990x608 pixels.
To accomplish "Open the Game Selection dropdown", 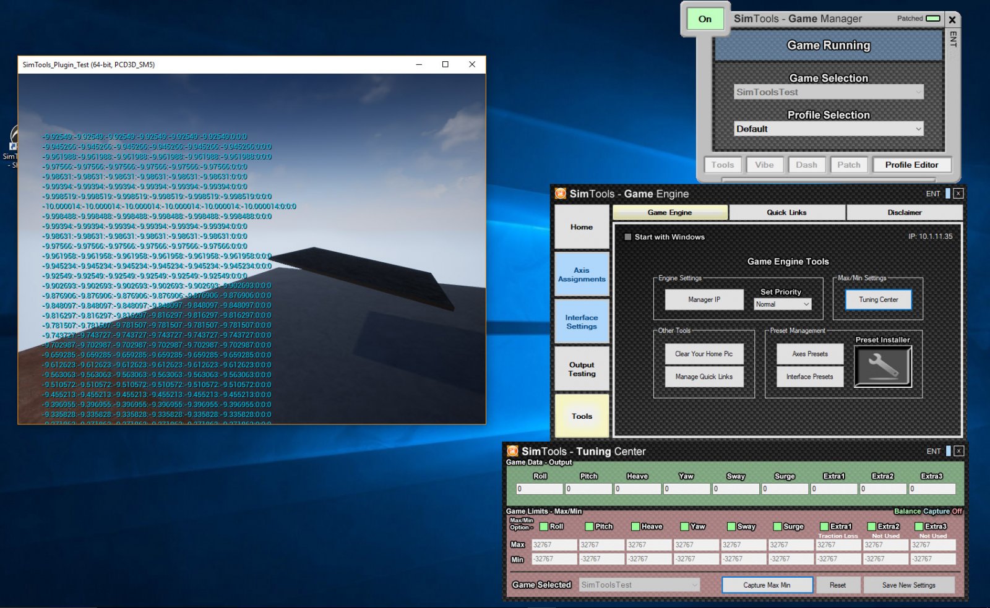I will pyautogui.click(x=829, y=92).
